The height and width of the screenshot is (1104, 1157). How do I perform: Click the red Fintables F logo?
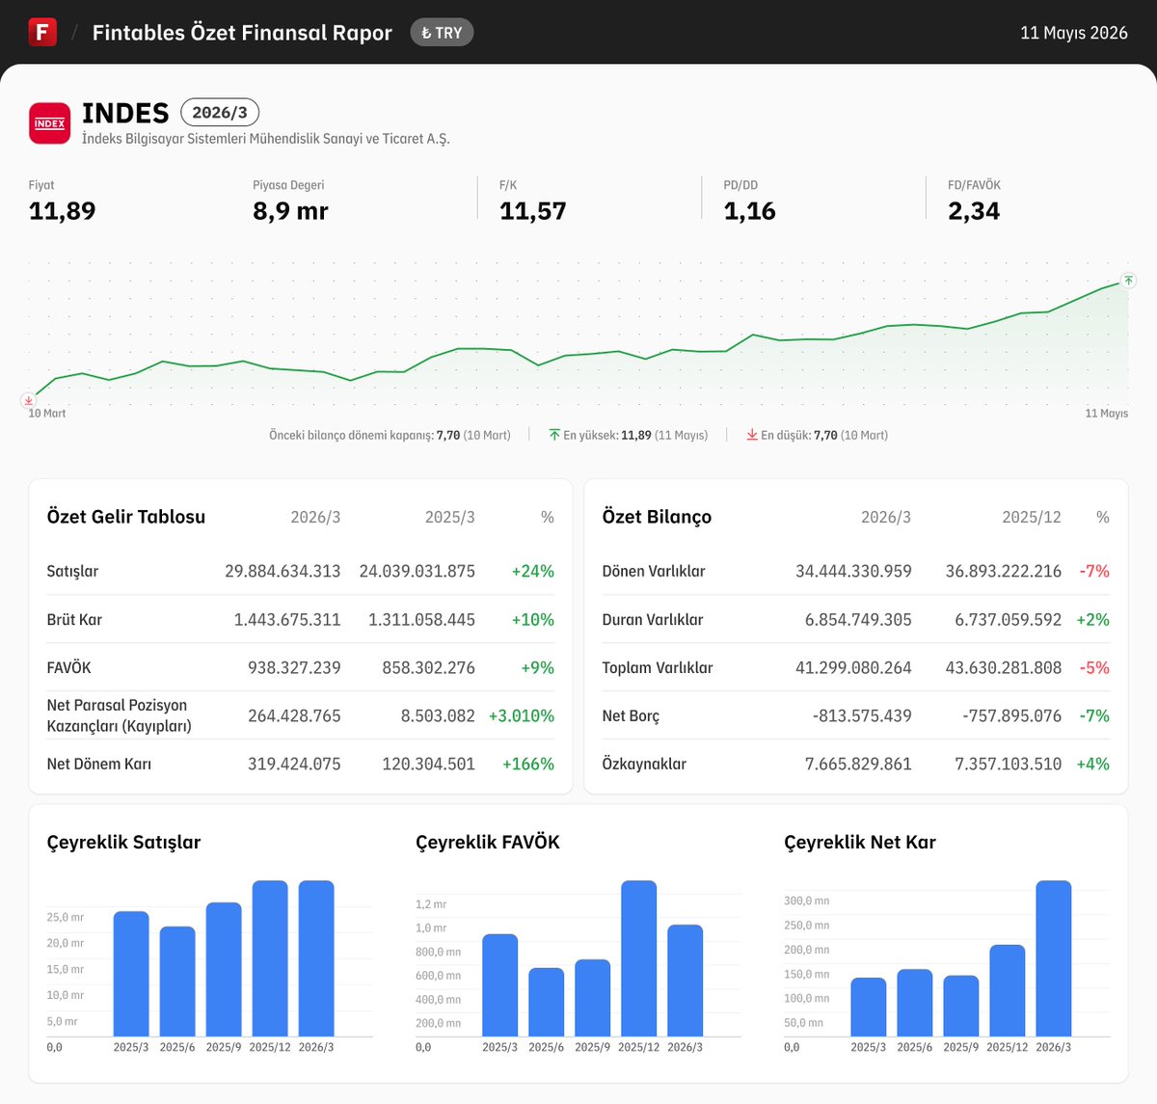[42, 32]
